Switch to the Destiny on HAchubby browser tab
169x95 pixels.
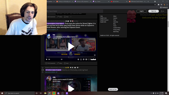point(64,2)
